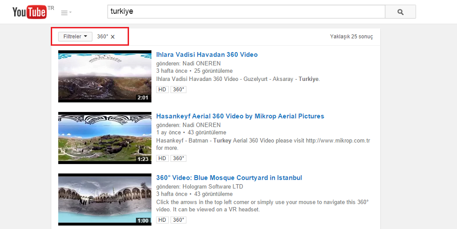The height and width of the screenshot is (229, 457).
Task: Open Ihlara Vadisi Havadan 360 Video title
Action: pos(207,55)
